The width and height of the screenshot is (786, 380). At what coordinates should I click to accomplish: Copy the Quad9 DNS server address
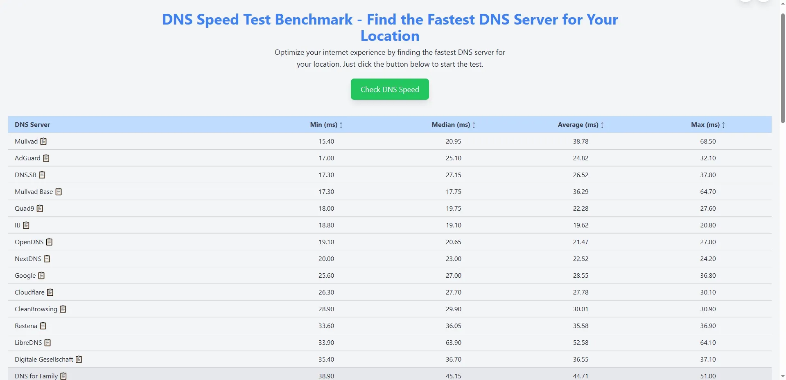click(40, 208)
